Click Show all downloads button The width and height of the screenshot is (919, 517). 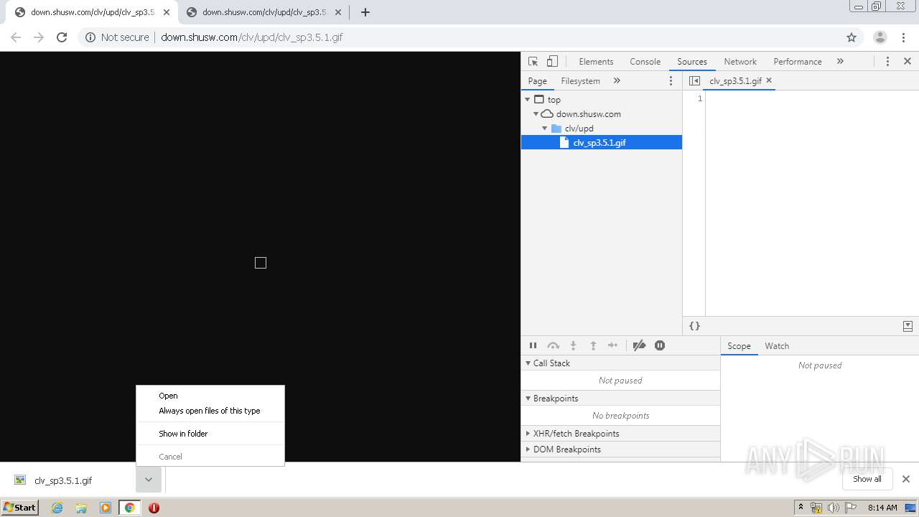tap(867, 479)
